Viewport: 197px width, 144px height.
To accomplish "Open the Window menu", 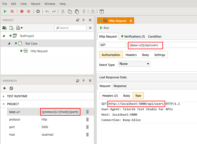I will (x=50, y=4).
